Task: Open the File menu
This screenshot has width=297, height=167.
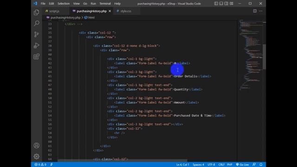Action: coord(43,4)
